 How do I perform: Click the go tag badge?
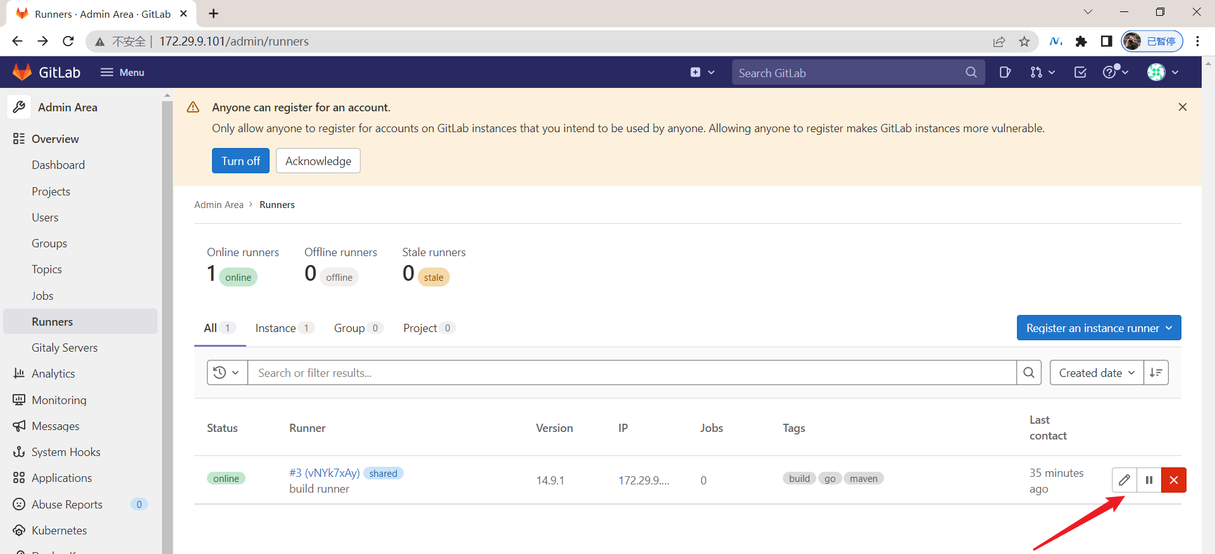[x=830, y=478]
